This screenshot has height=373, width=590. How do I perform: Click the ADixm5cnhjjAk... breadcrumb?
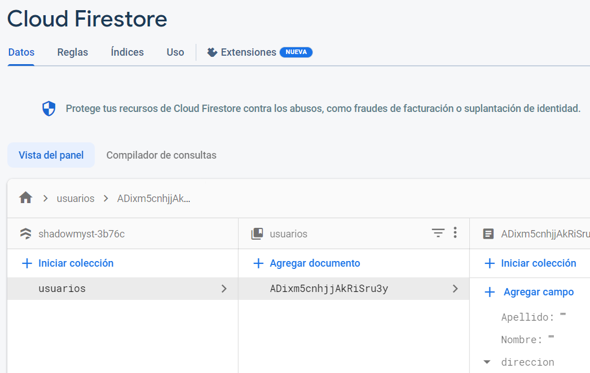click(153, 199)
